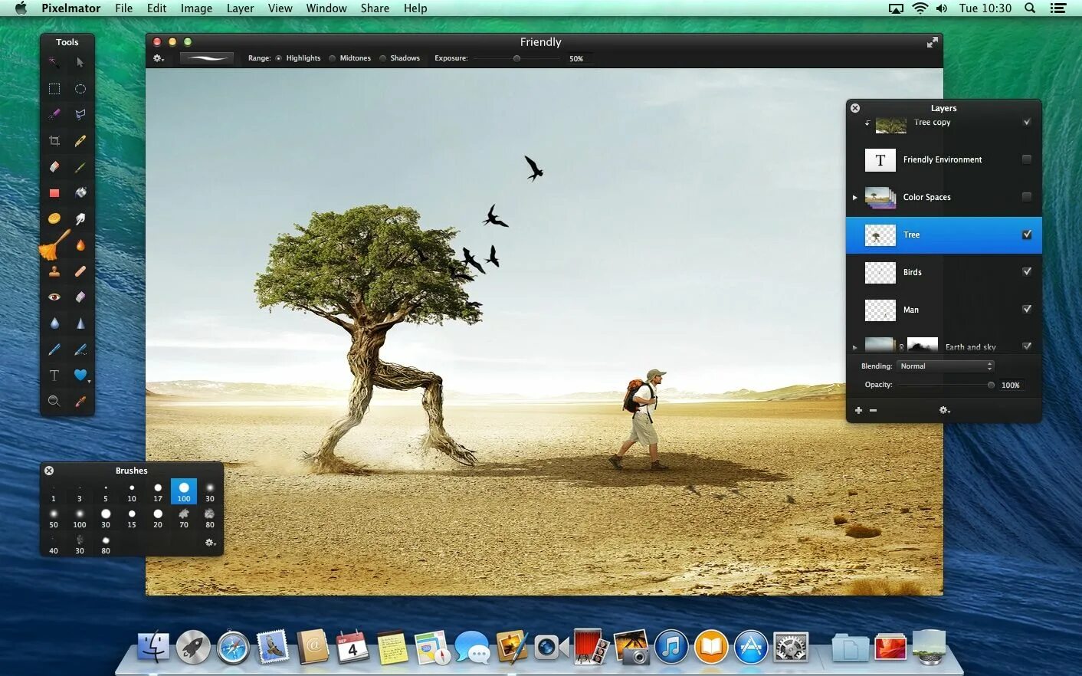Select the Polygonal Lasso tool
1082x676 pixels.
(x=80, y=114)
